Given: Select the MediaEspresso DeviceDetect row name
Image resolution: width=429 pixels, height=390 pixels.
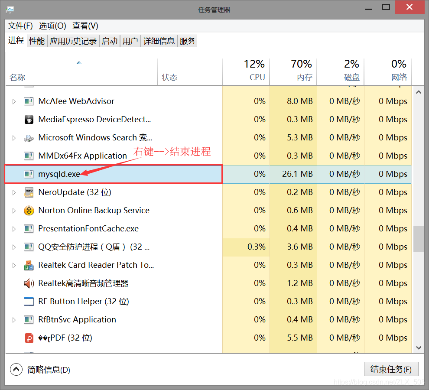Looking at the screenshot, I should 94,120.
